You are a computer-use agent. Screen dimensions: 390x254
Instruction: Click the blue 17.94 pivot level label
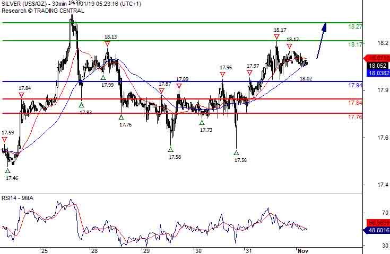click(x=355, y=85)
